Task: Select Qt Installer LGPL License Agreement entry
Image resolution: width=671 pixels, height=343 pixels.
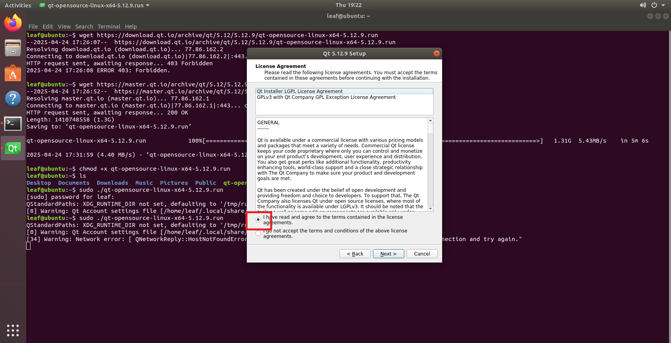Action: pyautogui.click(x=344, y=91)
